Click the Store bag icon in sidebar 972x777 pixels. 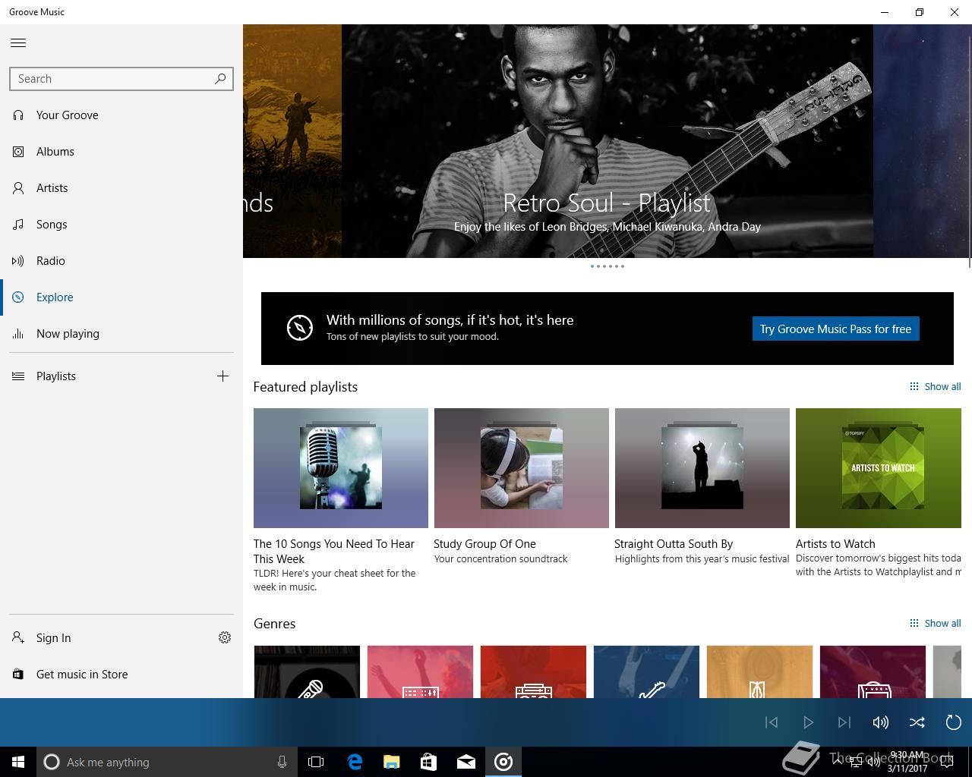pyautogui.click(x=18, y=674)
